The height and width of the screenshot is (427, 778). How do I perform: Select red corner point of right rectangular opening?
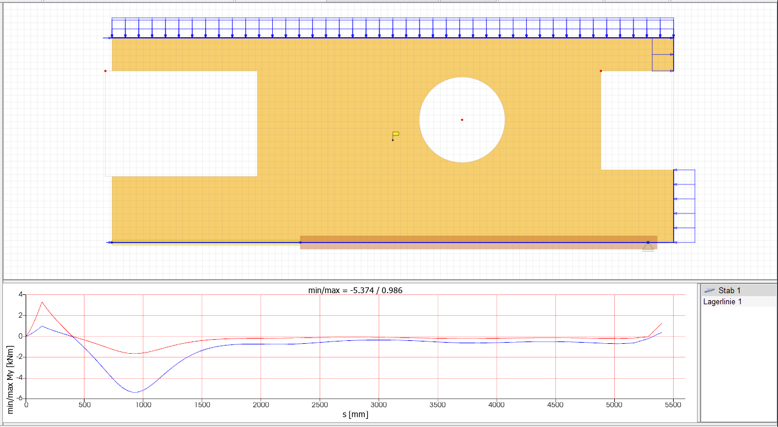(x=601, y=71)
